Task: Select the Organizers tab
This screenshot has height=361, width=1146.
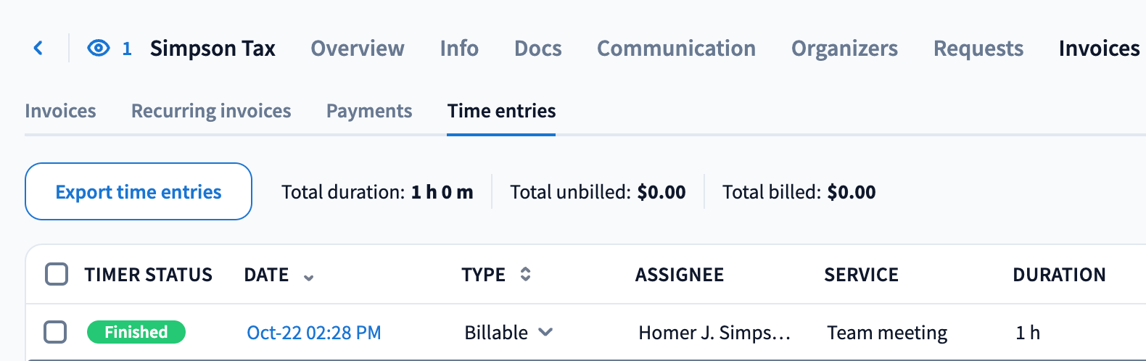Action: coord(844,49)
